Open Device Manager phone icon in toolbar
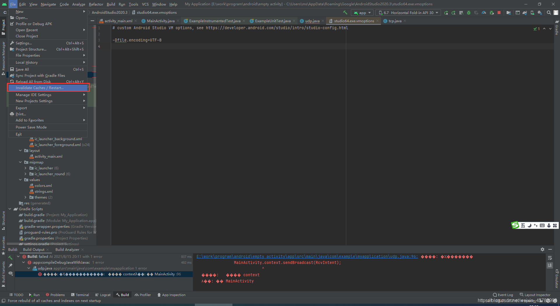This screenshot has width=560, height=306. 532,13
